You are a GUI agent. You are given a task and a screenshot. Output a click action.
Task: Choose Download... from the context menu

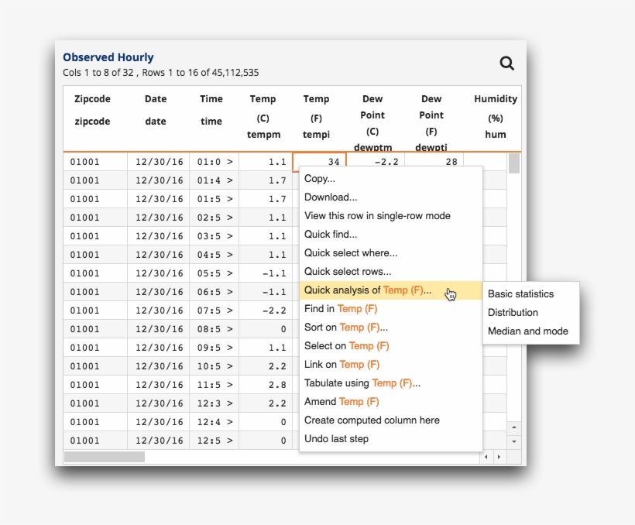coord(391,197)
